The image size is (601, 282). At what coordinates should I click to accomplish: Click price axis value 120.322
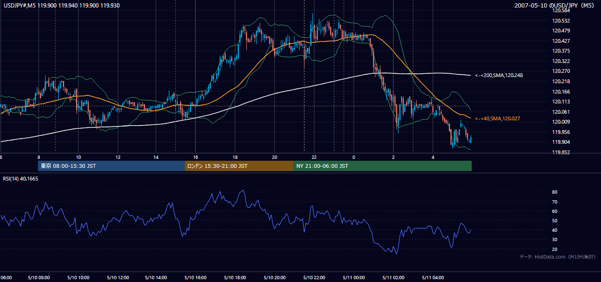point(561,61)
